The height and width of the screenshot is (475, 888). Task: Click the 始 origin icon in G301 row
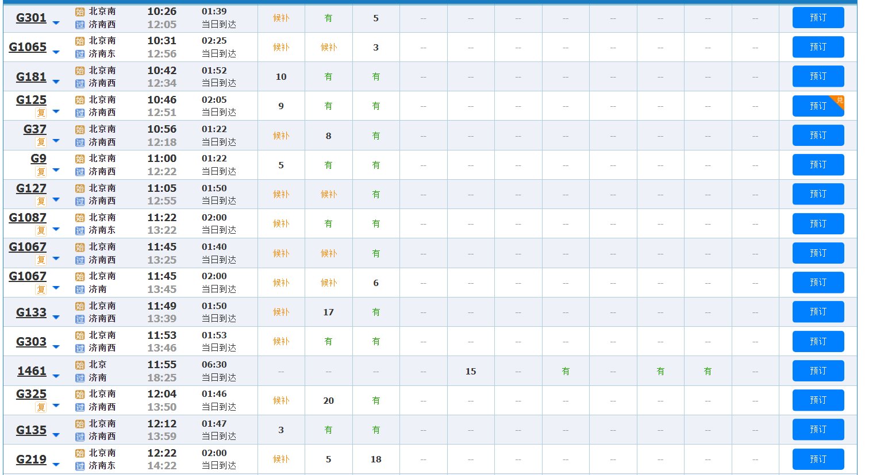[80, 11]
